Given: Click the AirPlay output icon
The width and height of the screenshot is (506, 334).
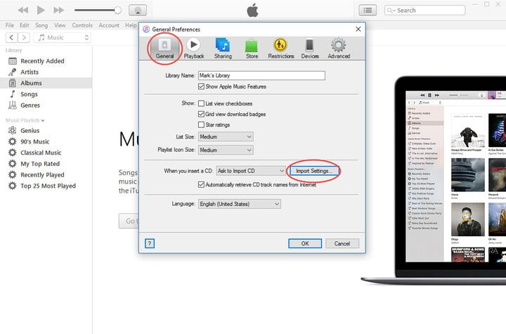Looking at the screenshot, I should [x=138, y=11].
